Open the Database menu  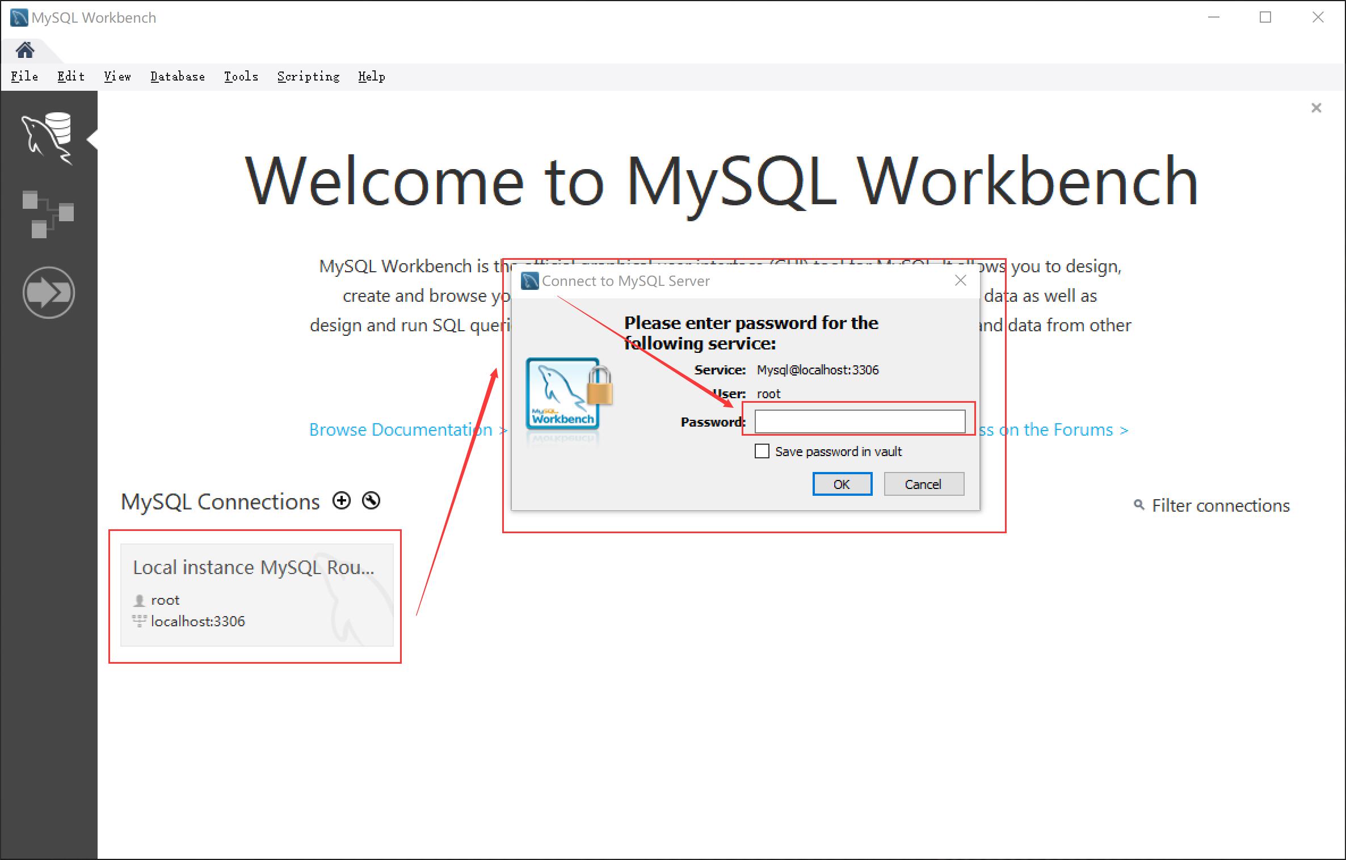178,77
